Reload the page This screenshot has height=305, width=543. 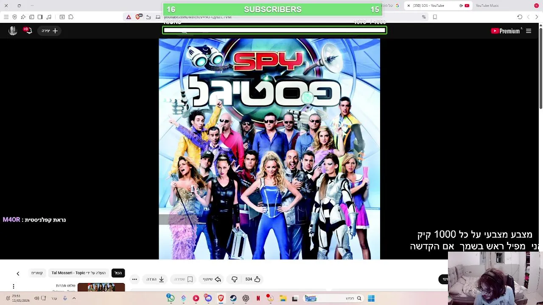[x=520, y=17]
